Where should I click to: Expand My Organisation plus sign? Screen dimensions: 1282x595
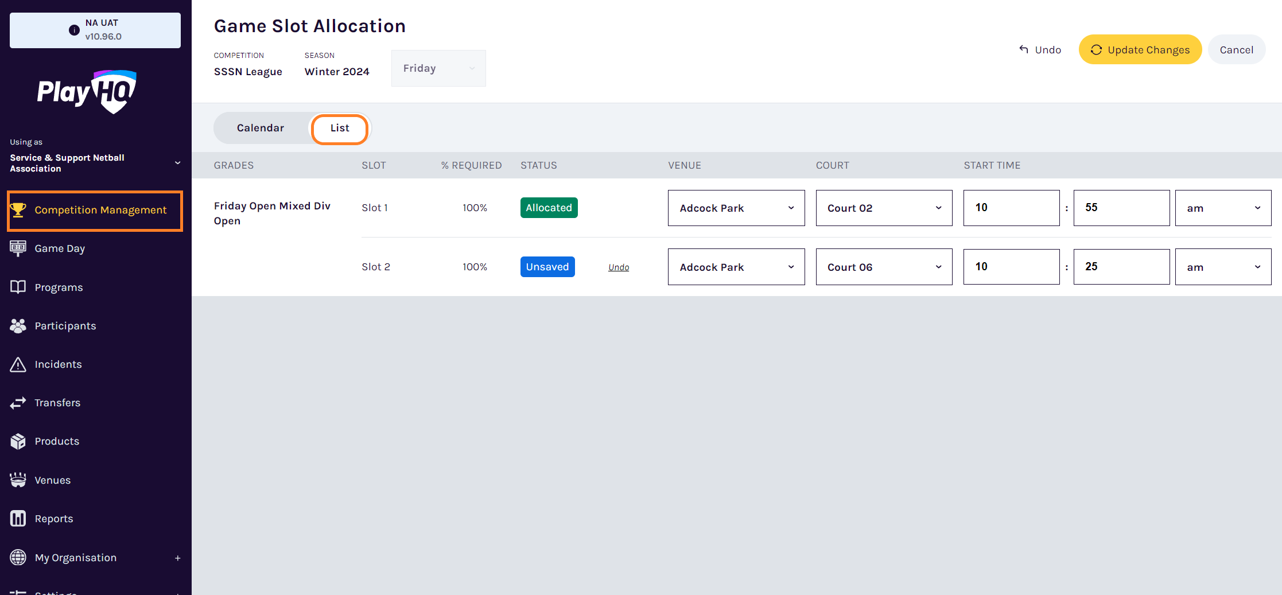tap(178, 558)
